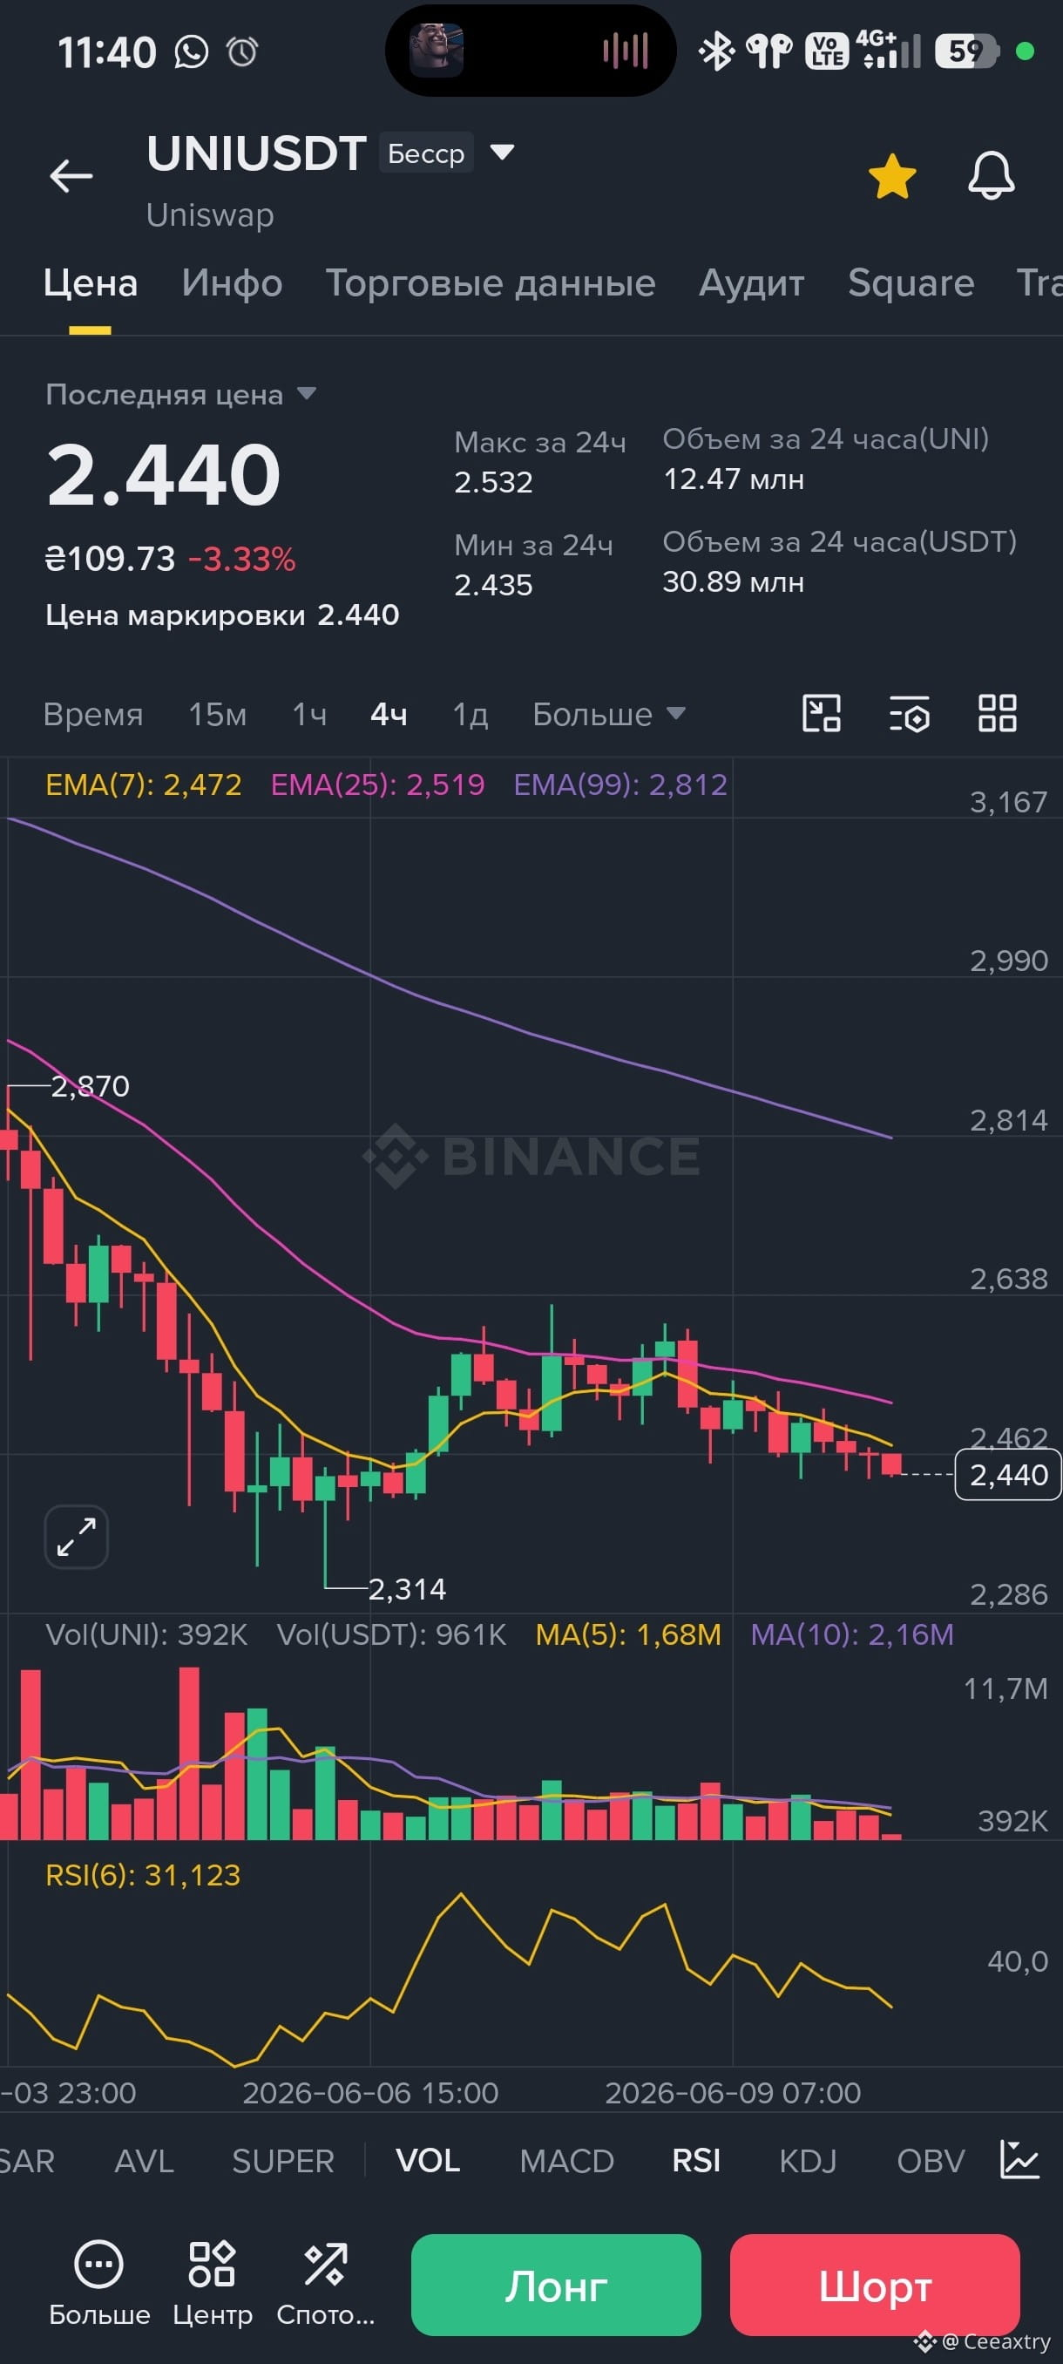Click the EMA(99): 2,812 label
Viewport: 1063px width, 2364px height.
pos(621,785)
